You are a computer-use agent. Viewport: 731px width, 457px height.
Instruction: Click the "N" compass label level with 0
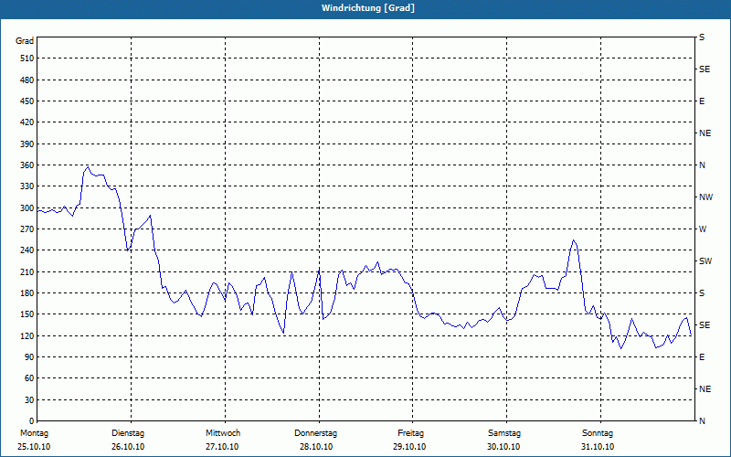702,421
